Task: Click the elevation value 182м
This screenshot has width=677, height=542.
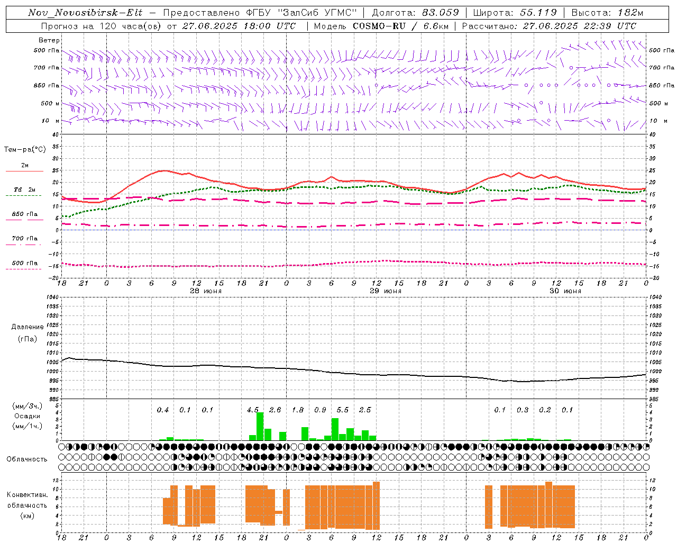Action: [630, 13]
